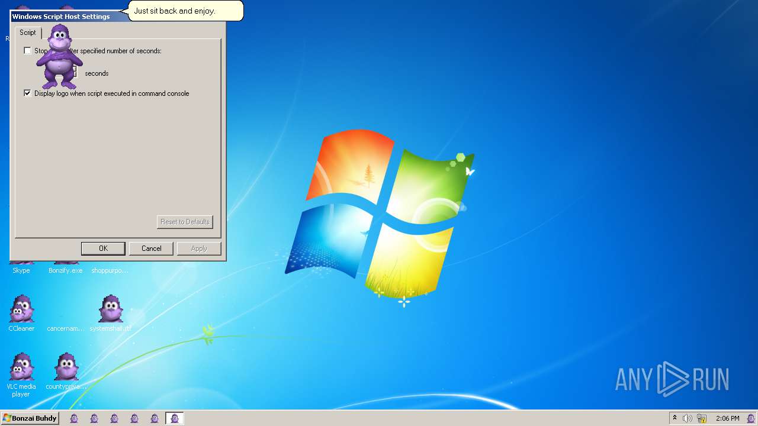Click the Reset to Defaults button

point(185,222)
